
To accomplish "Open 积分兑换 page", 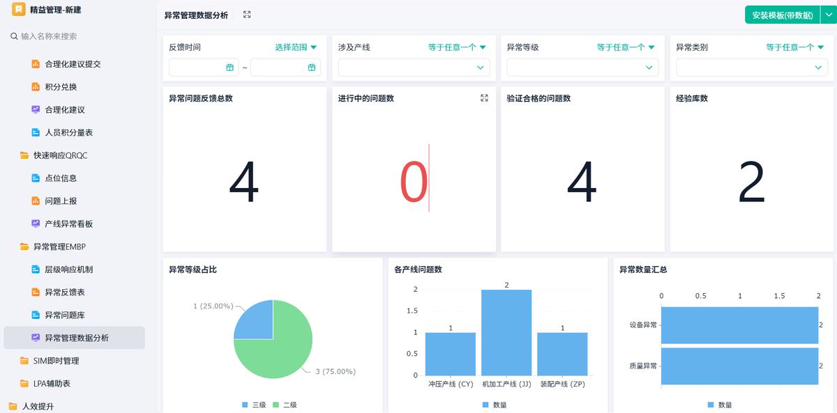I will tap(61, 87).
